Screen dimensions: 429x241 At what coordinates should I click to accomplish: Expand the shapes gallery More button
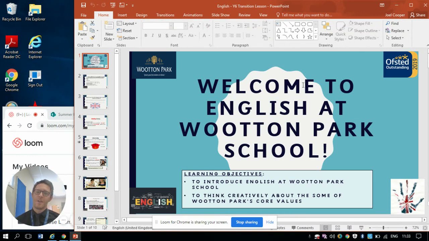pos(316,37)
